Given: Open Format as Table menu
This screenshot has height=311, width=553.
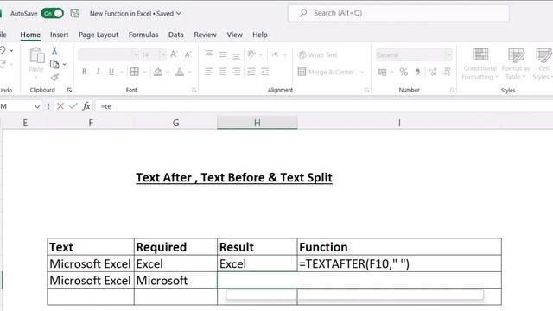Looking at the screenshot, I should point(516,64).
